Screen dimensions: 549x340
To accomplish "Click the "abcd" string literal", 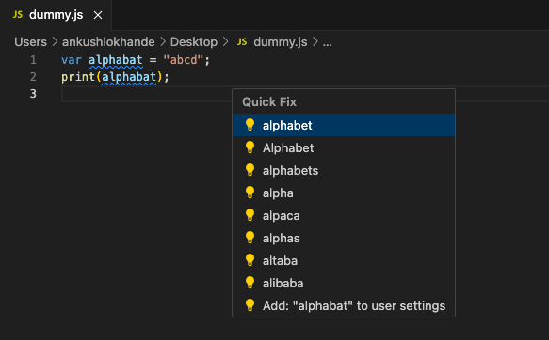I will [x=183, y=60].
